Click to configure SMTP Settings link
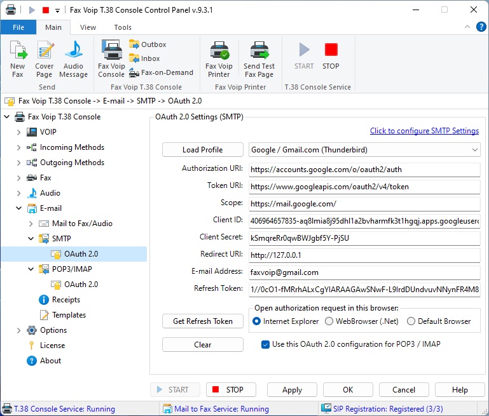489x416 pixels. coord(424,131)
